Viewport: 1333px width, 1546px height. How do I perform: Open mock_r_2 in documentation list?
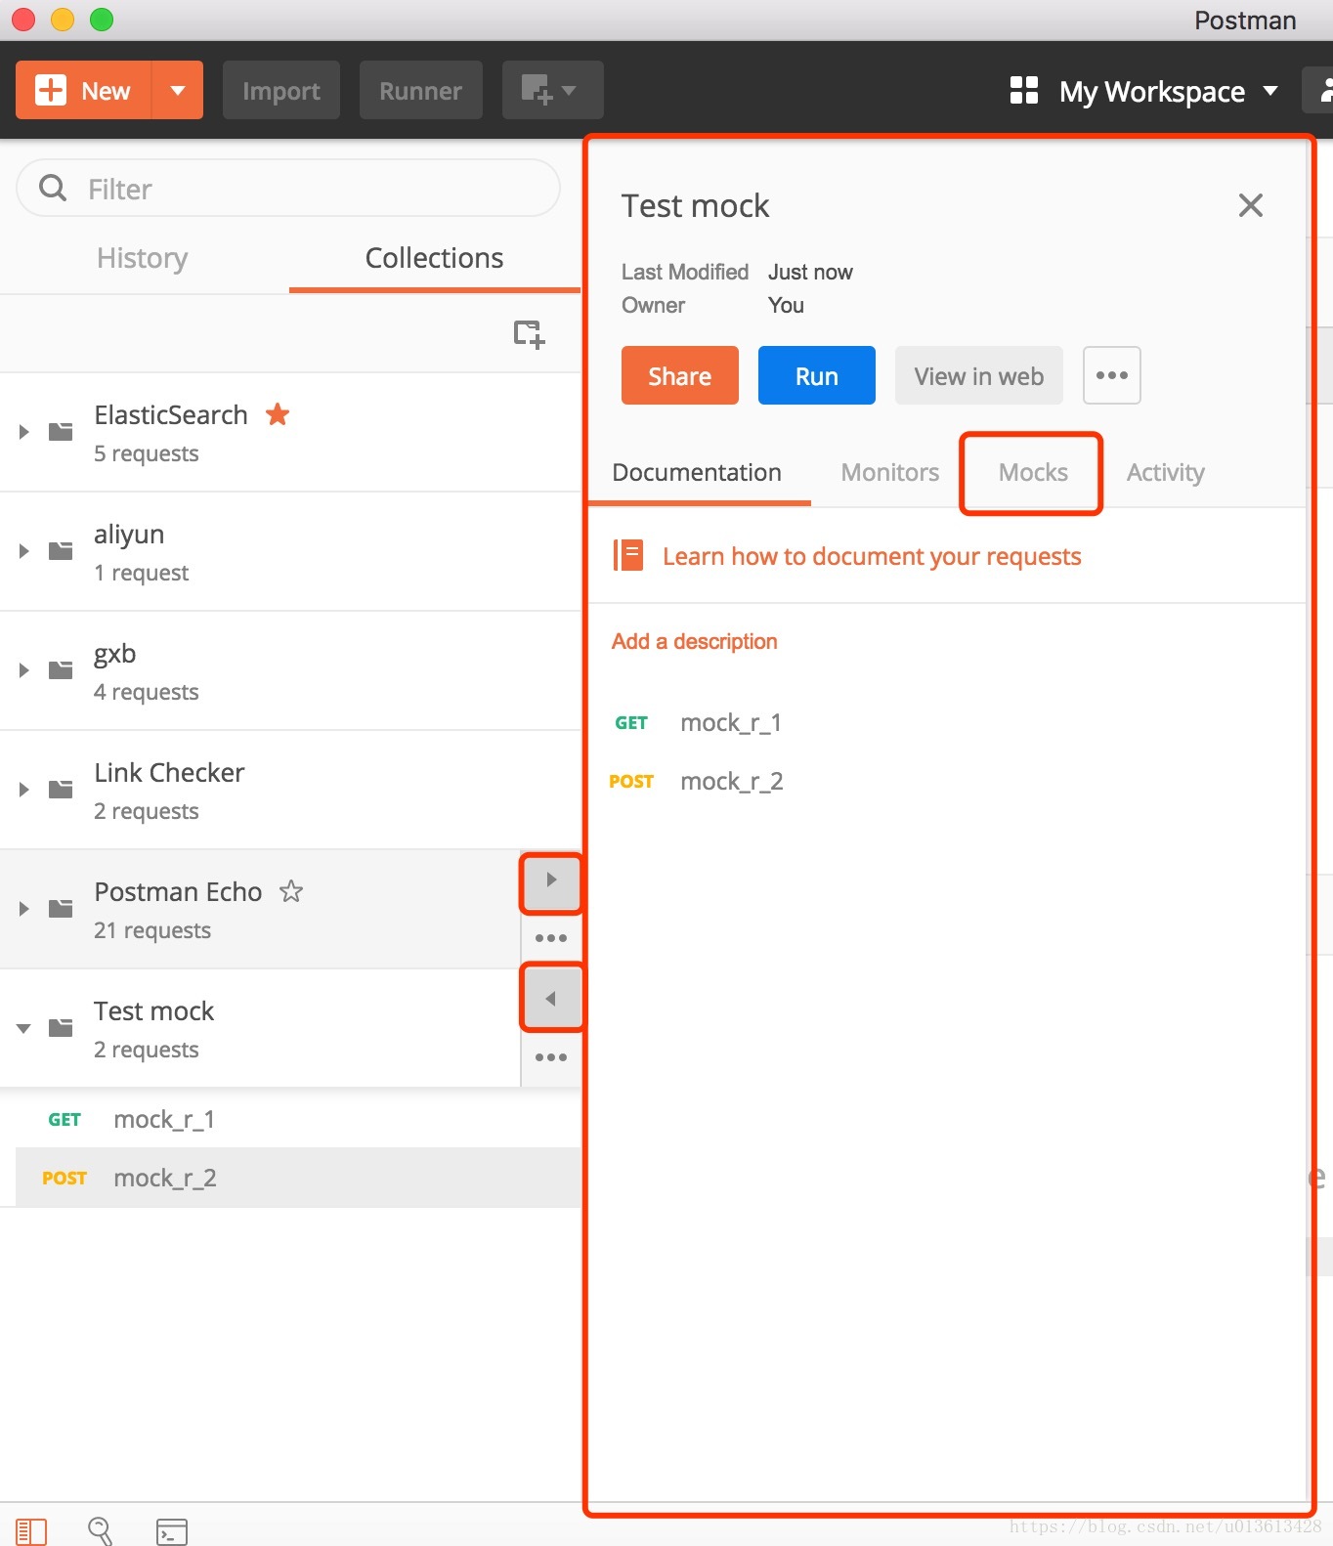[732, 782]
